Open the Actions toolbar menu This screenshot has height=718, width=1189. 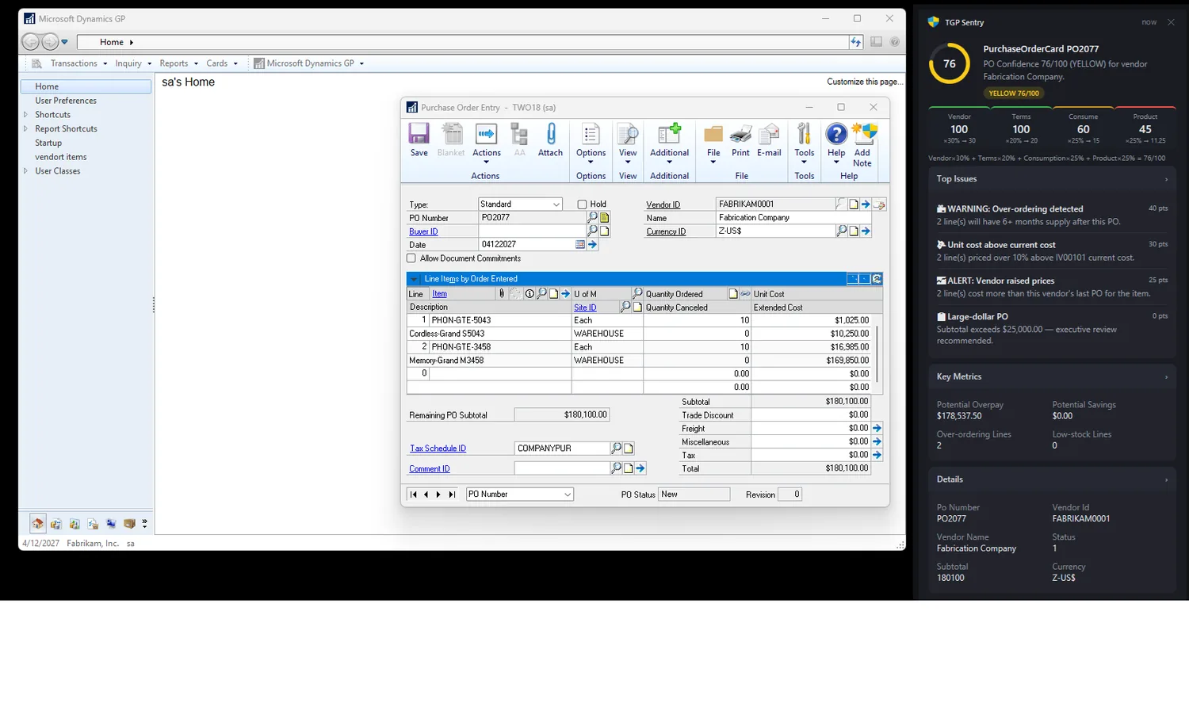(x=486, y=143)
